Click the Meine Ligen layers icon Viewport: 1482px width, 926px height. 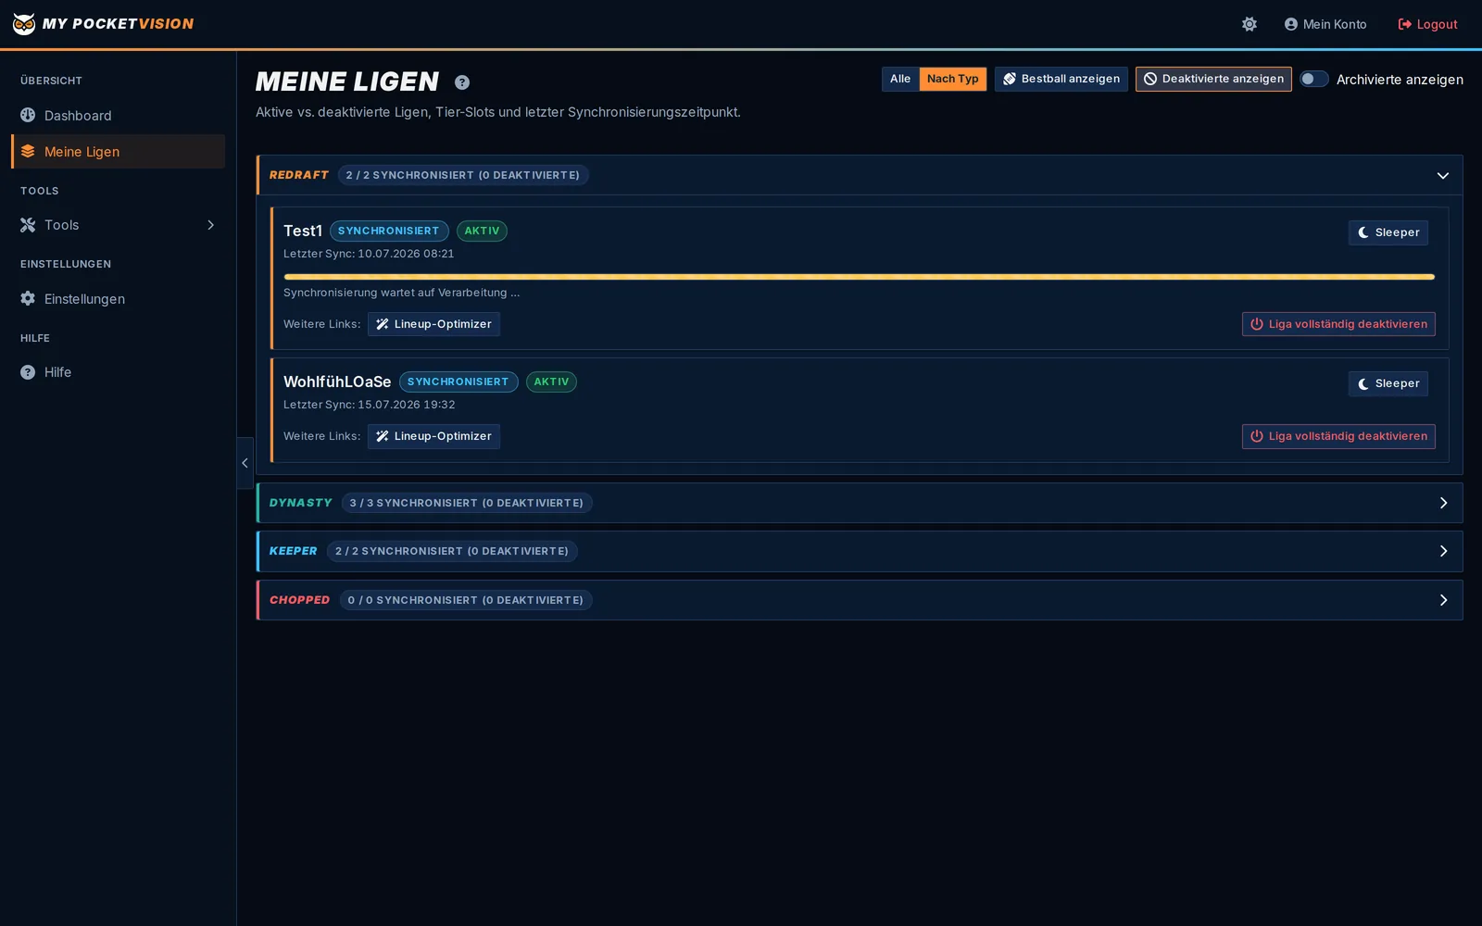28,151
